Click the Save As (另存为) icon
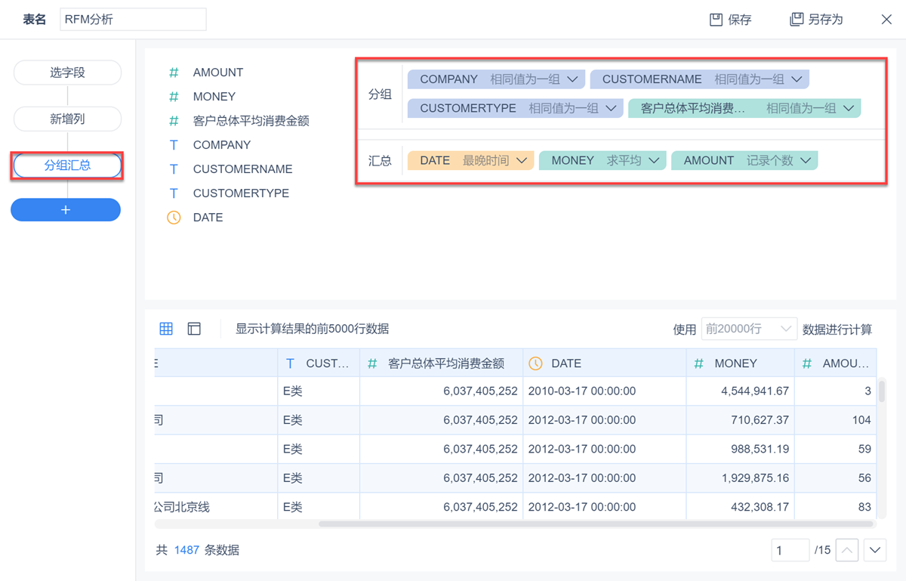This screenshot has width=906, height=581. pos(797,20)
